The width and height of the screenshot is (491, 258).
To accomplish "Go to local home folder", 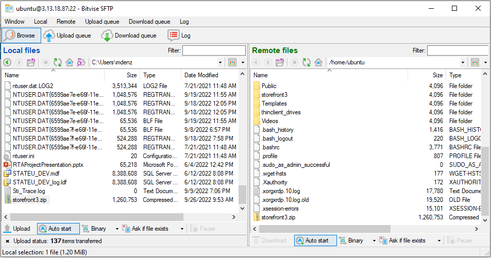I will point(70,62).
